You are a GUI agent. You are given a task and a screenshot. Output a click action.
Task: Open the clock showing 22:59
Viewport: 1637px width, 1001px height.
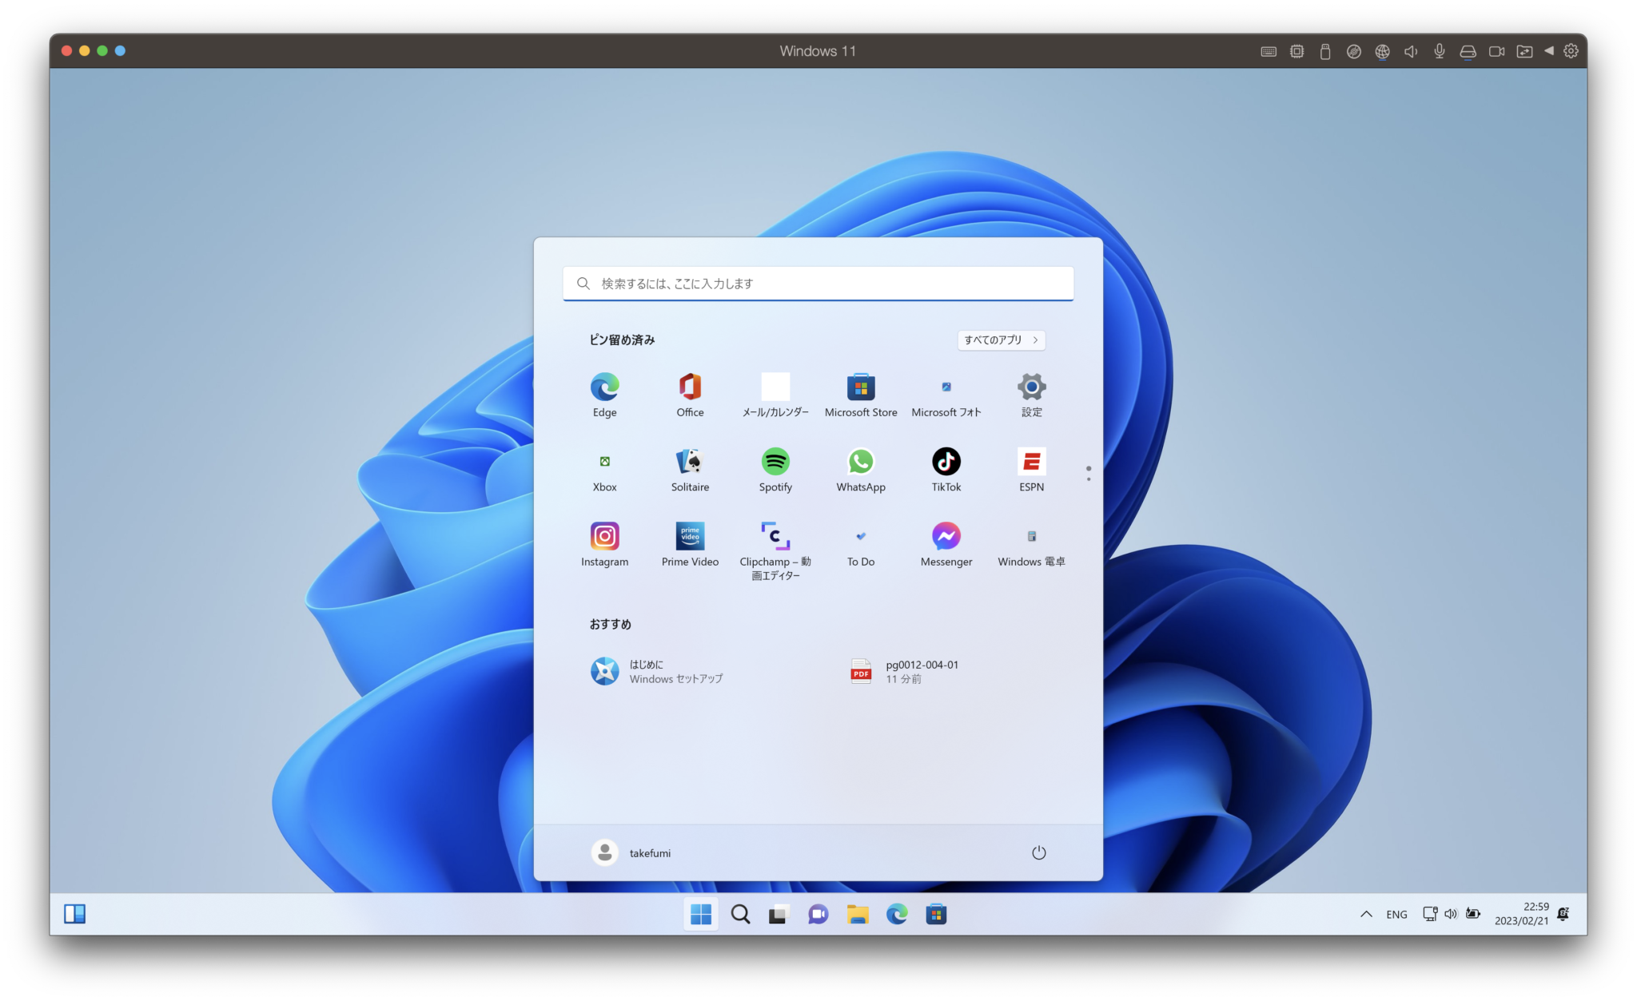click(x=1521, y=914)
